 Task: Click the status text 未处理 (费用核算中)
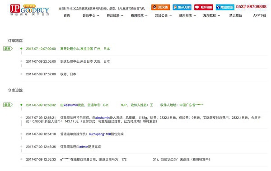click(195, 159)
